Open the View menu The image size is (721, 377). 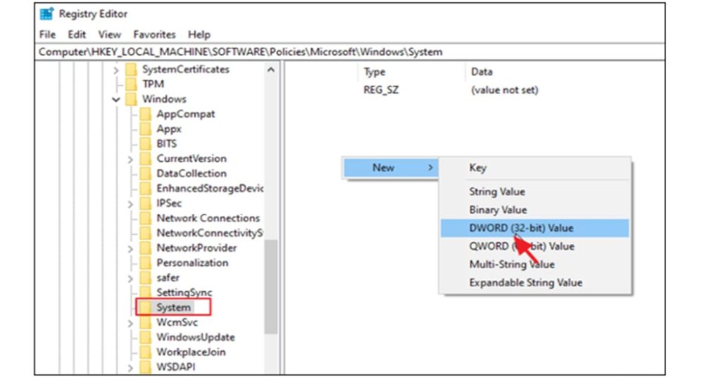click(x=109, y=34)
